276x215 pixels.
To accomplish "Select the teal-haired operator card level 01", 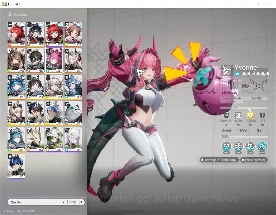I will pos(16,139).
